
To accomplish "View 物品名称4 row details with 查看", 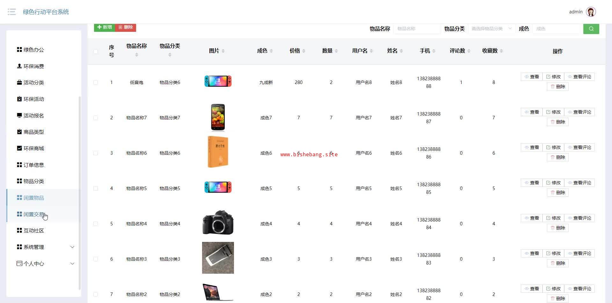I will pos(532,218).
